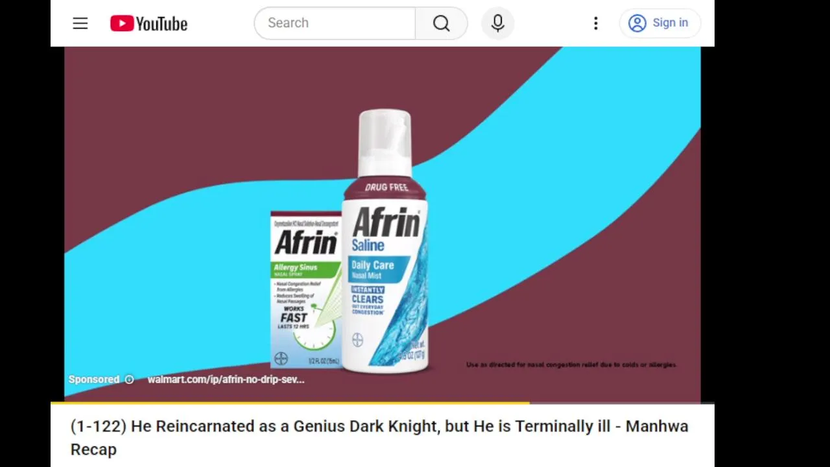Viewport: 830px width, 467px height.
Task: Seek on the yellow ad progress bar
Action: point(290,403)
